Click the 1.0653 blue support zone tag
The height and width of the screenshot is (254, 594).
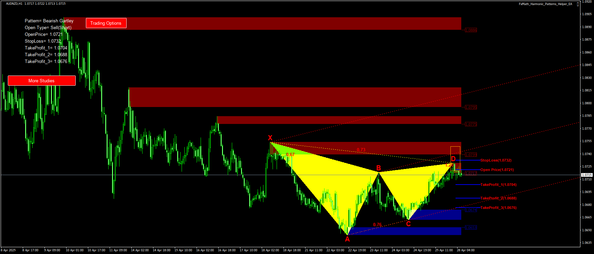(x=471, y=228)
